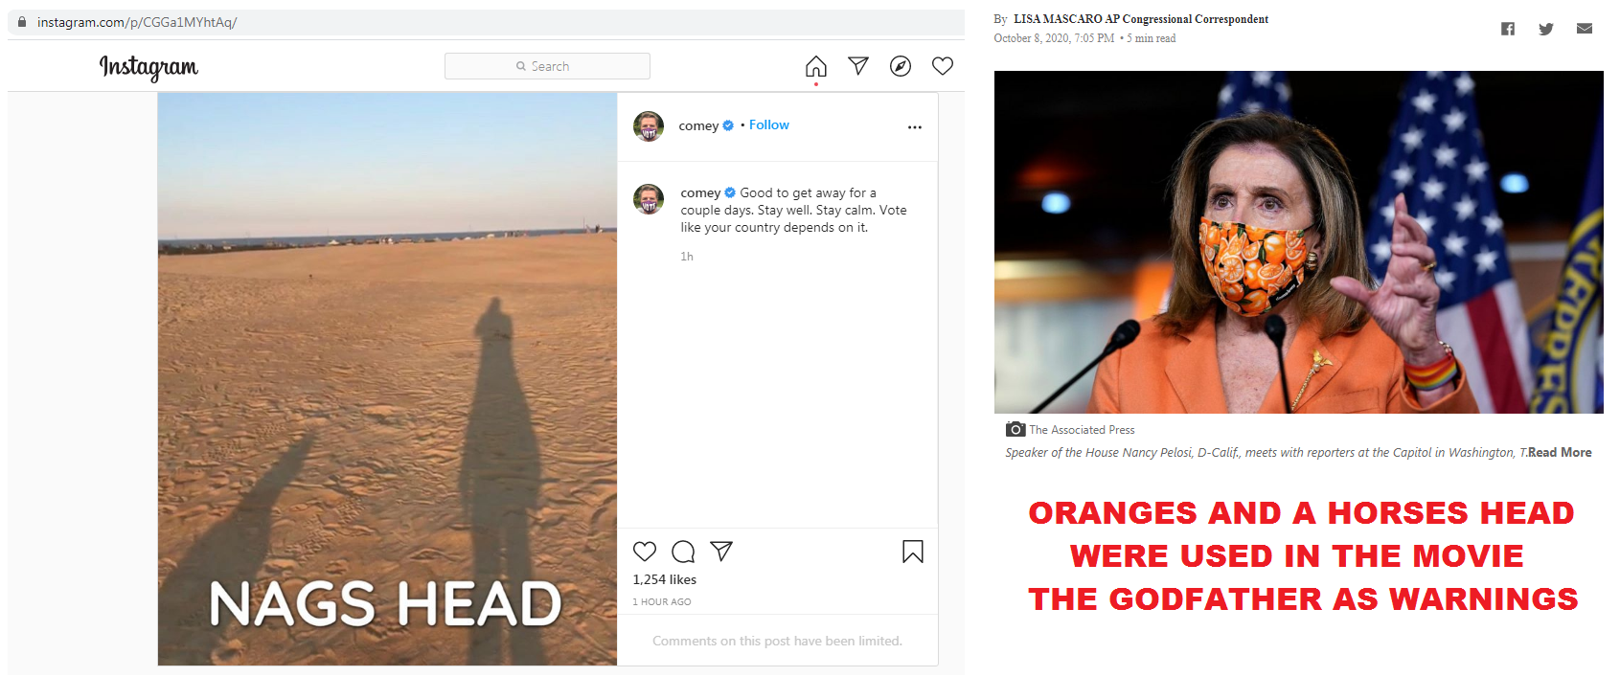
Task: Open the Instagram logo link
Action: [x=148, y=67]
